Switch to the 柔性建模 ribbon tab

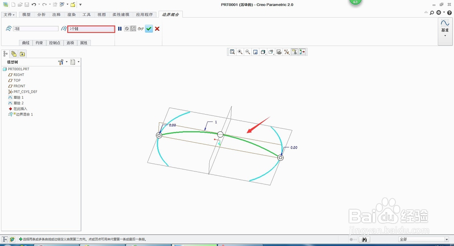[x=121, y=14]
